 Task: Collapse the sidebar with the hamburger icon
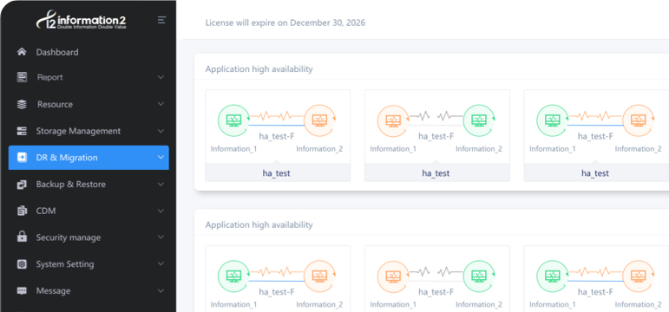click(x=161, y=20)
